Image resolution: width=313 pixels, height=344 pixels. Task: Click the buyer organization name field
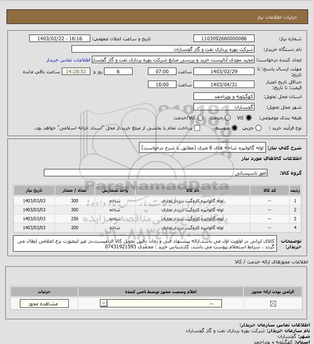click(x=163, y=49)
